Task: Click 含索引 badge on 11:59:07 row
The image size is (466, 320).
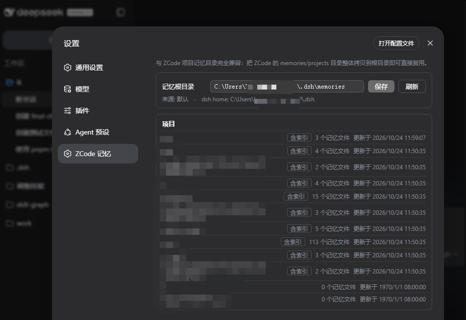Action: pyautogui.click(x=299, y=138)
